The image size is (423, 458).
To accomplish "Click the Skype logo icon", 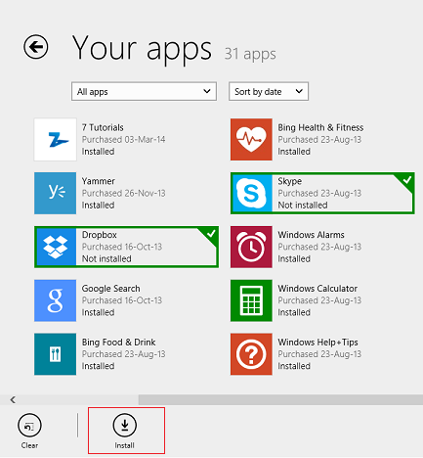I will pyautogui.click(x=252, y=194).
